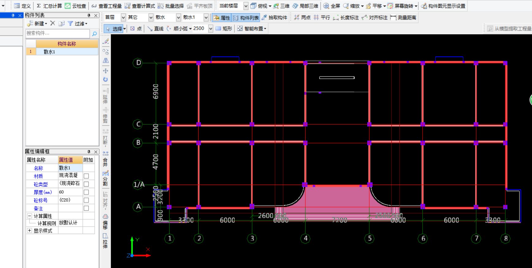Close the 构件列表 panel
Image resolution: width=532 pixels, height=268 pixels.
point(96,15)
